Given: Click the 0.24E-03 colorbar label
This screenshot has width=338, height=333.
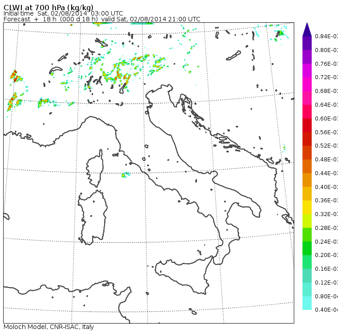Looking at the screenshot, I should (x=326, y=241).
